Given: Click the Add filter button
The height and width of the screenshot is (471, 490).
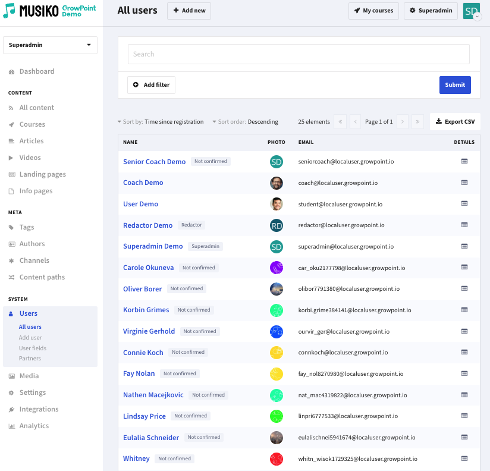Looking at the screenshot, I should click(151, 85).
